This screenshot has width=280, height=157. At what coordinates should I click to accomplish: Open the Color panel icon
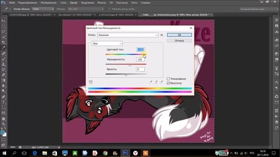click(x=276, y=40)
